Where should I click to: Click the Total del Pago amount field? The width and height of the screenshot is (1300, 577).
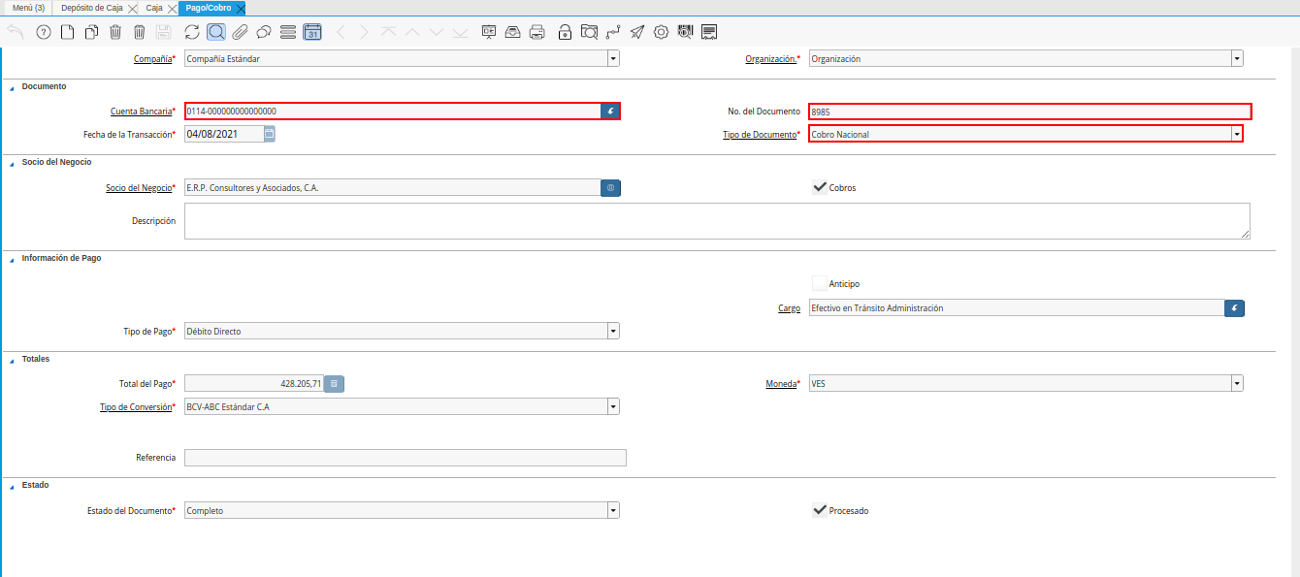tap(253, 384)
